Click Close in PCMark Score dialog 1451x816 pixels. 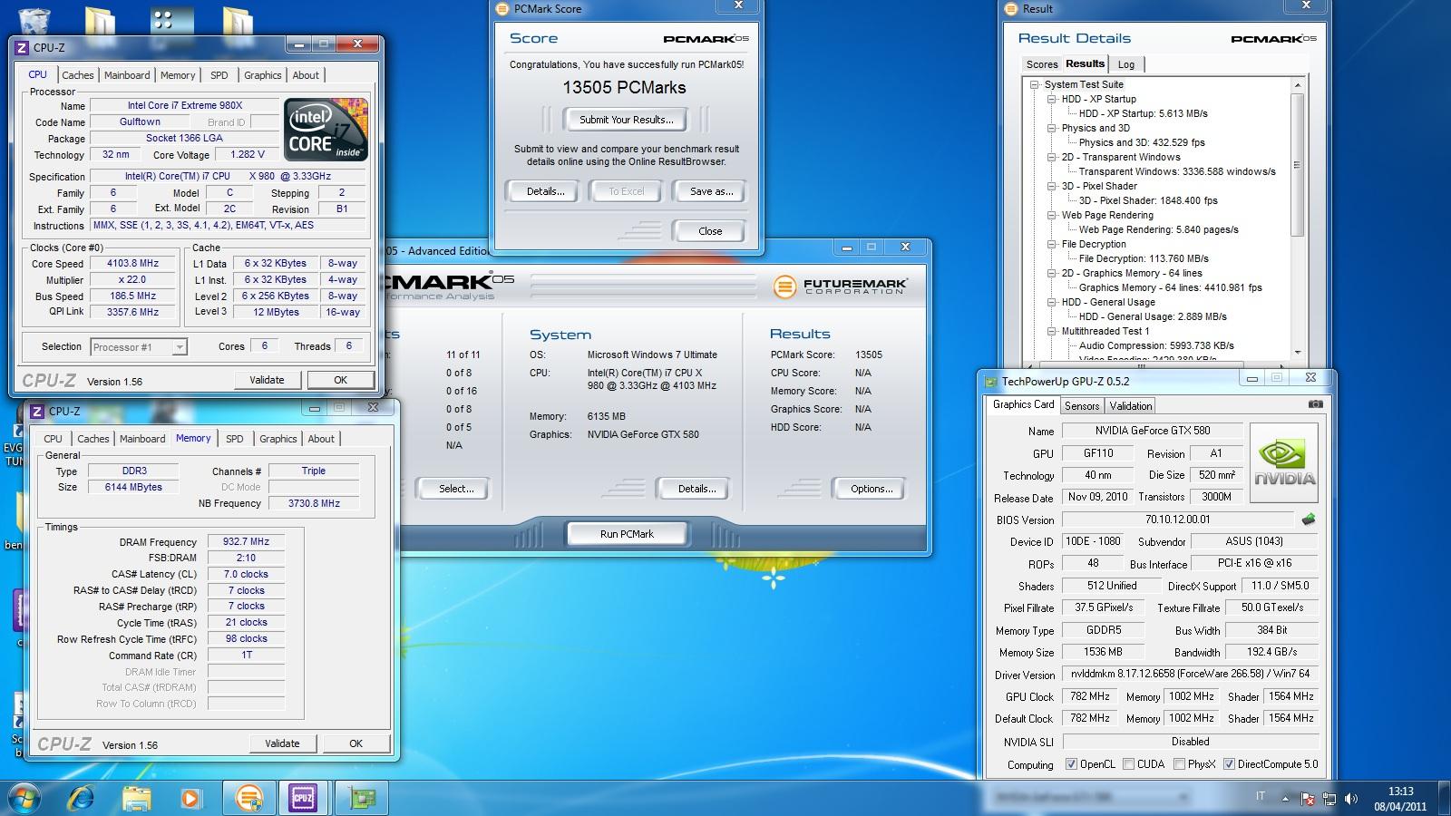[710, 231]
